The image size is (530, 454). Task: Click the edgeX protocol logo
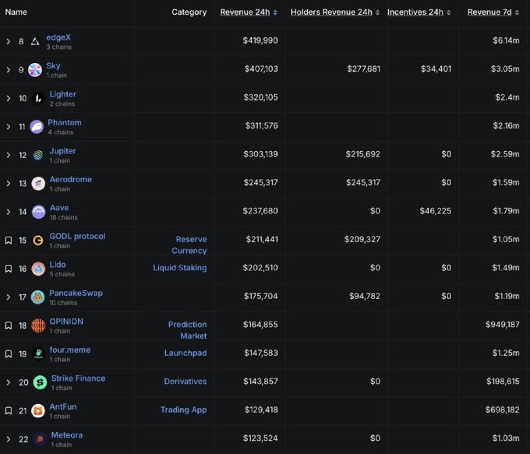pos(35,42)
